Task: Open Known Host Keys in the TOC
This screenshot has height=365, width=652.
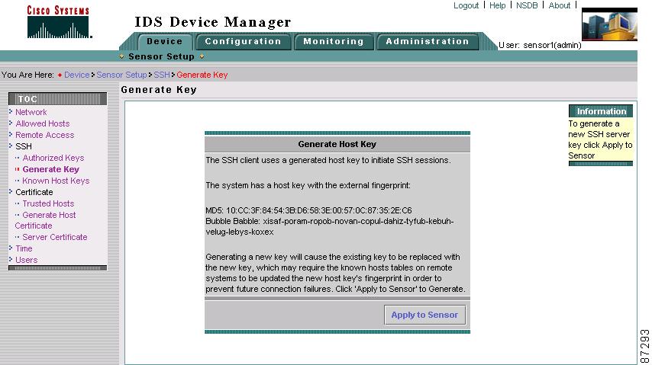Action: [x=56, y=181]
